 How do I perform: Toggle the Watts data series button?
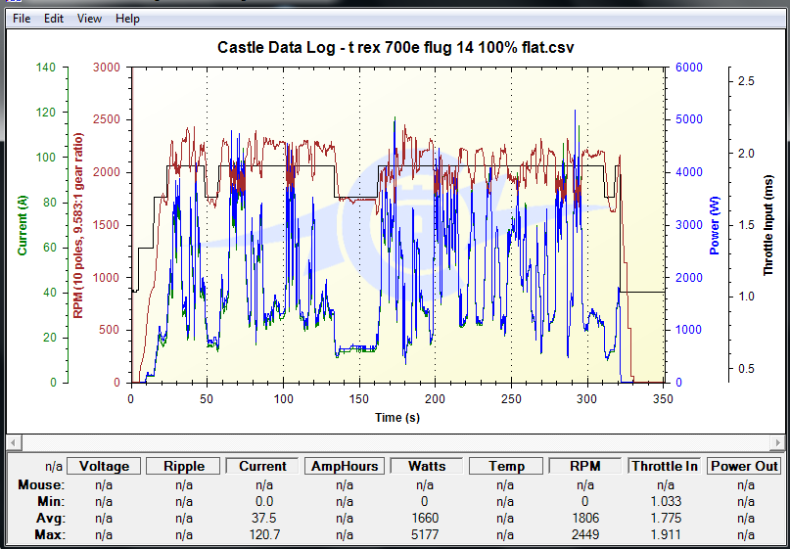pyautogui.click(x=426, y=466)
